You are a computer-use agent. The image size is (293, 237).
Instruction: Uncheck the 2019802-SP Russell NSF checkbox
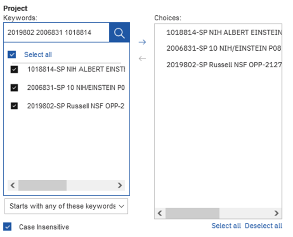point(15,106)
